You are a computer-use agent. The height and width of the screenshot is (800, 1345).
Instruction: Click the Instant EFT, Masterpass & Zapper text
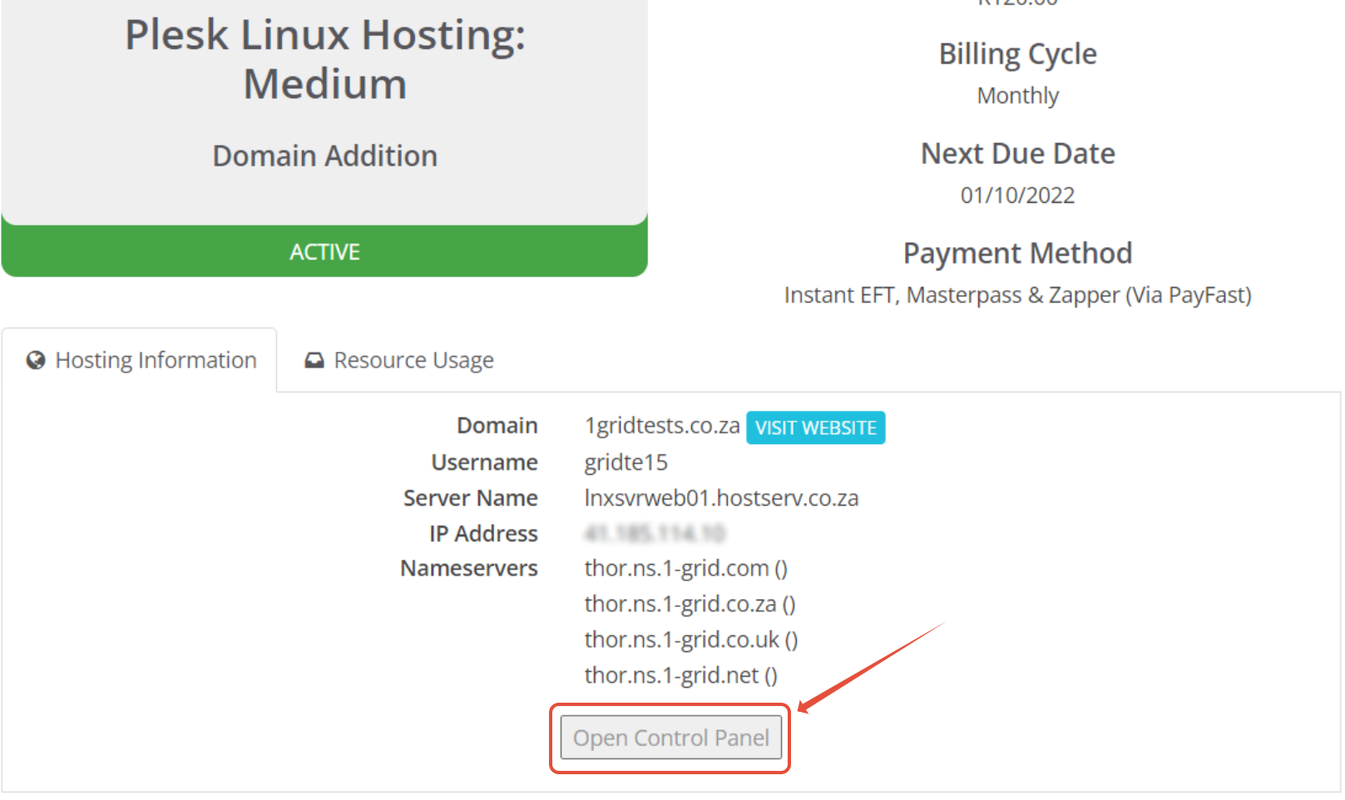(1017, 295)
